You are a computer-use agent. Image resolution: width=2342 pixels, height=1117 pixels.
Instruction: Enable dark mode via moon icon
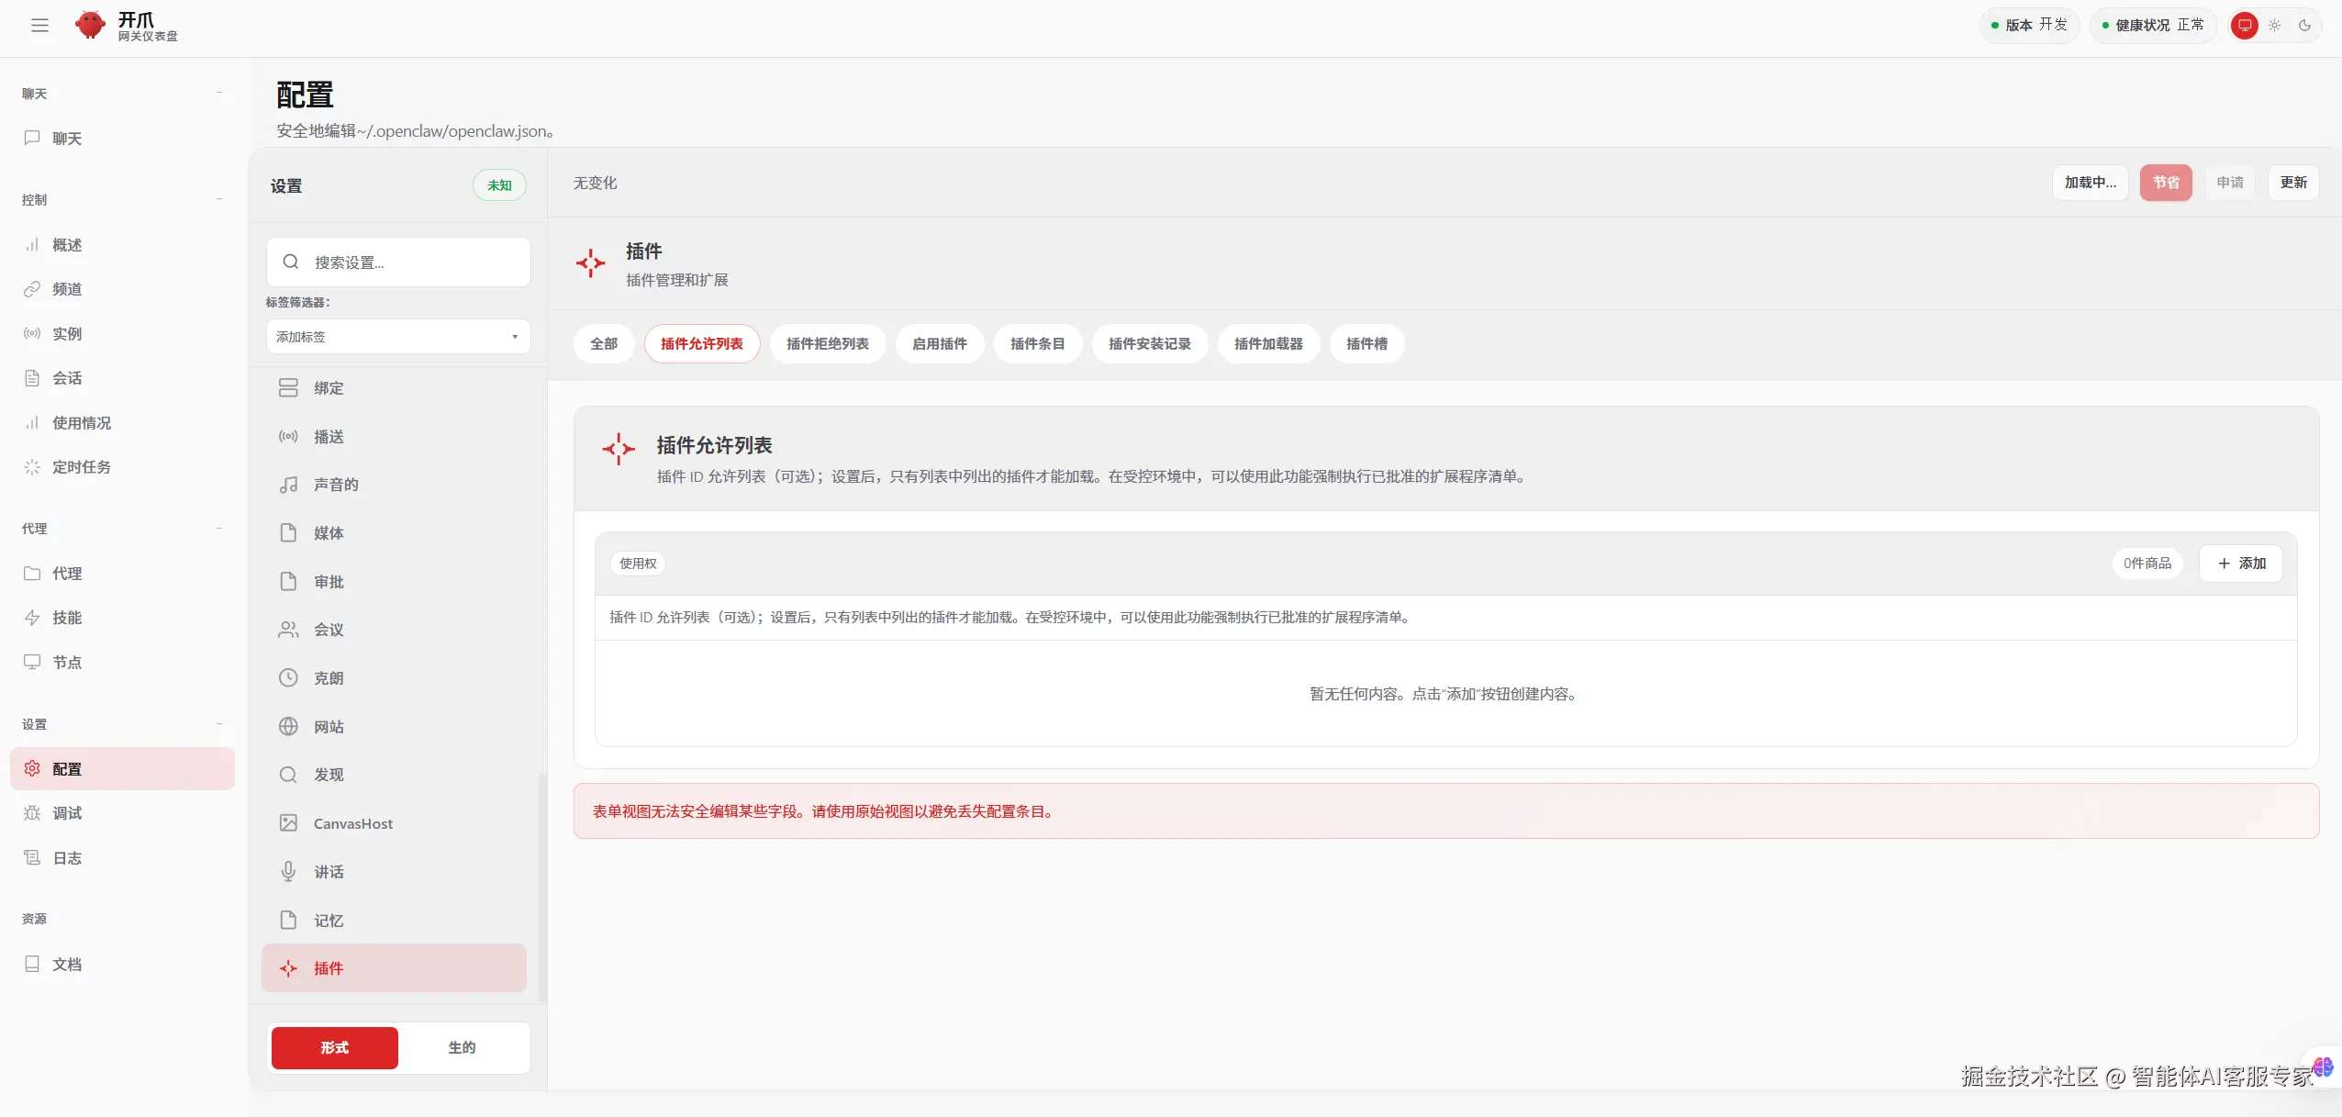2305,25
